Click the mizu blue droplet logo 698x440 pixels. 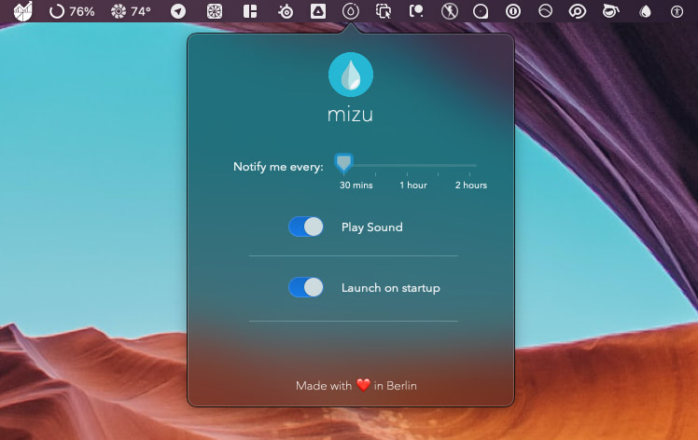click(x=351, y=75)
